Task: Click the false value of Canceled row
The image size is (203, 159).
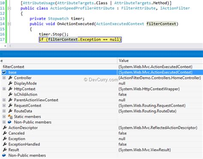Action: (122, 133)
